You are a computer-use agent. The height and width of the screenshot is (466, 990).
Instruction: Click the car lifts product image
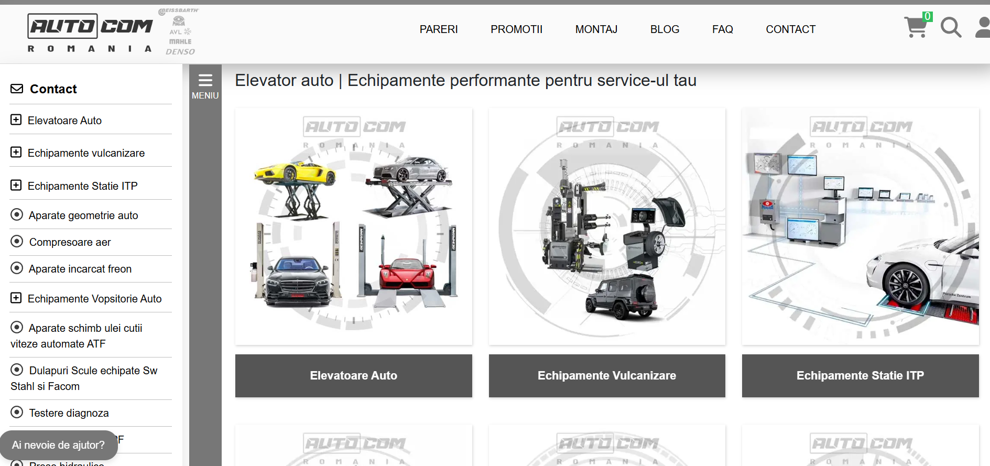coord(354,226)
